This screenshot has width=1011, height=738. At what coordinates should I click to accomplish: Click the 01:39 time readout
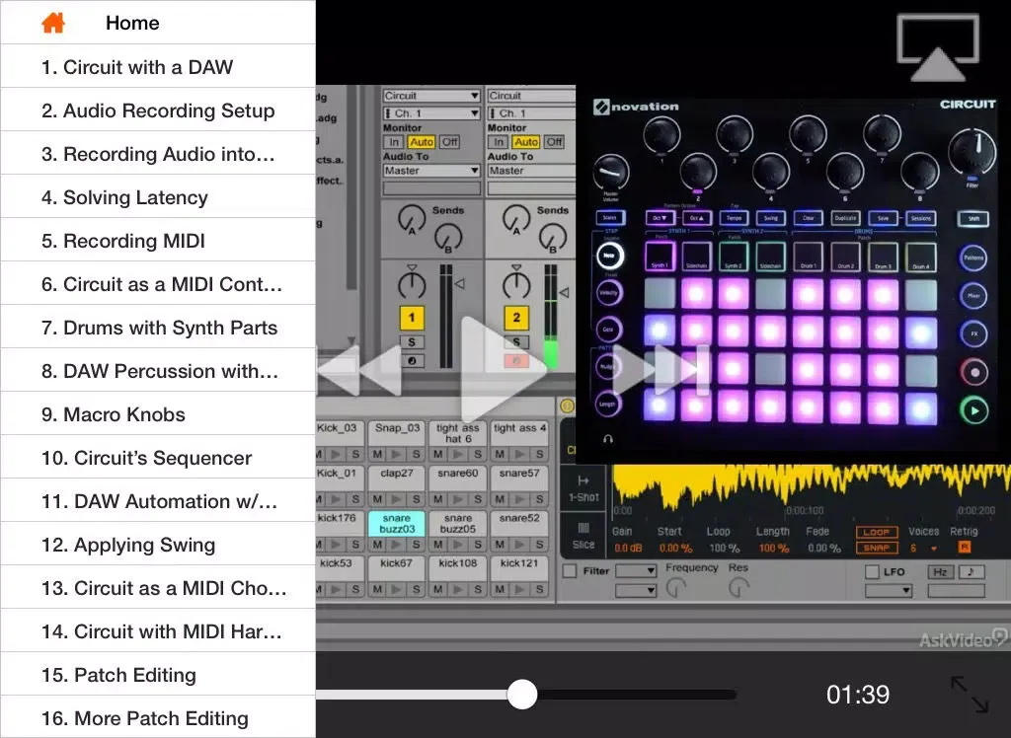click(858, 695)
